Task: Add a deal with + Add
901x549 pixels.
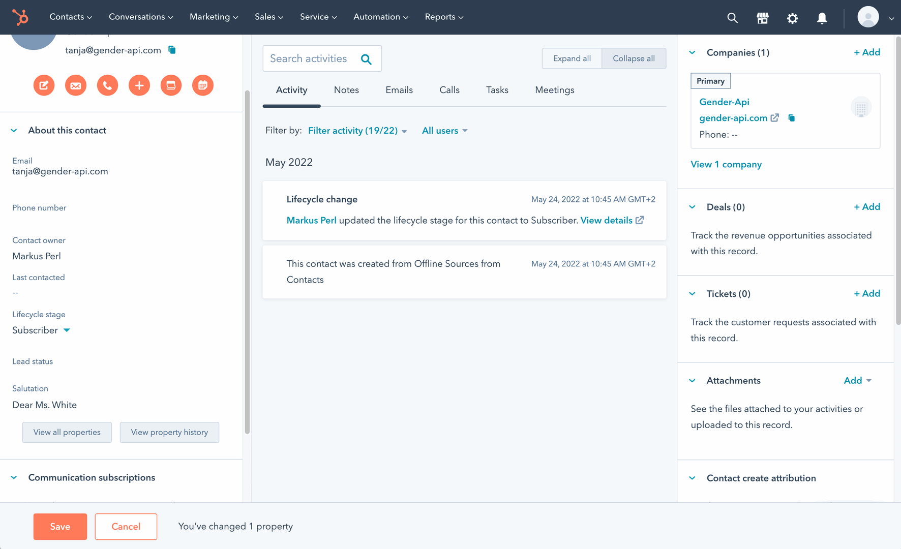Action: coord(867,207)
